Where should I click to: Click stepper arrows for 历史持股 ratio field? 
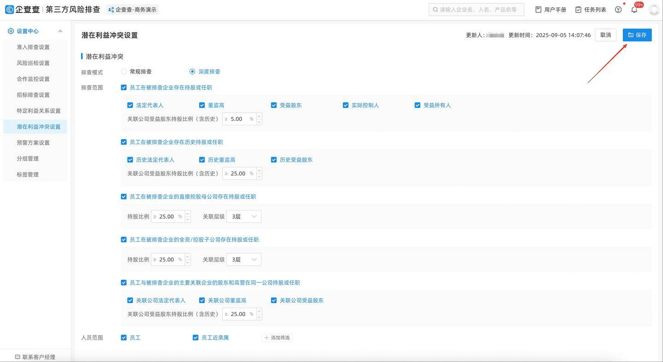259,173
